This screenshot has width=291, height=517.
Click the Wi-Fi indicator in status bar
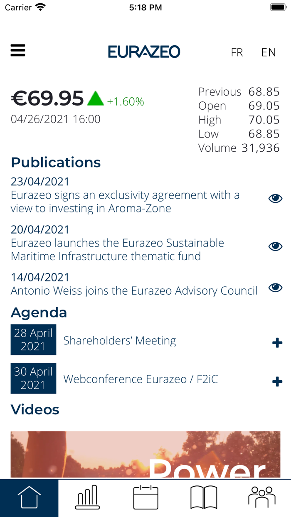pyautogui.click(x=39, y=7)
